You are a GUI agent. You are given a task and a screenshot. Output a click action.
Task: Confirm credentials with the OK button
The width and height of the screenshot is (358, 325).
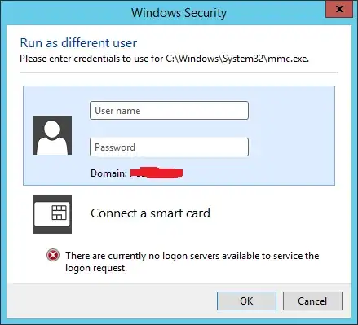246,301
